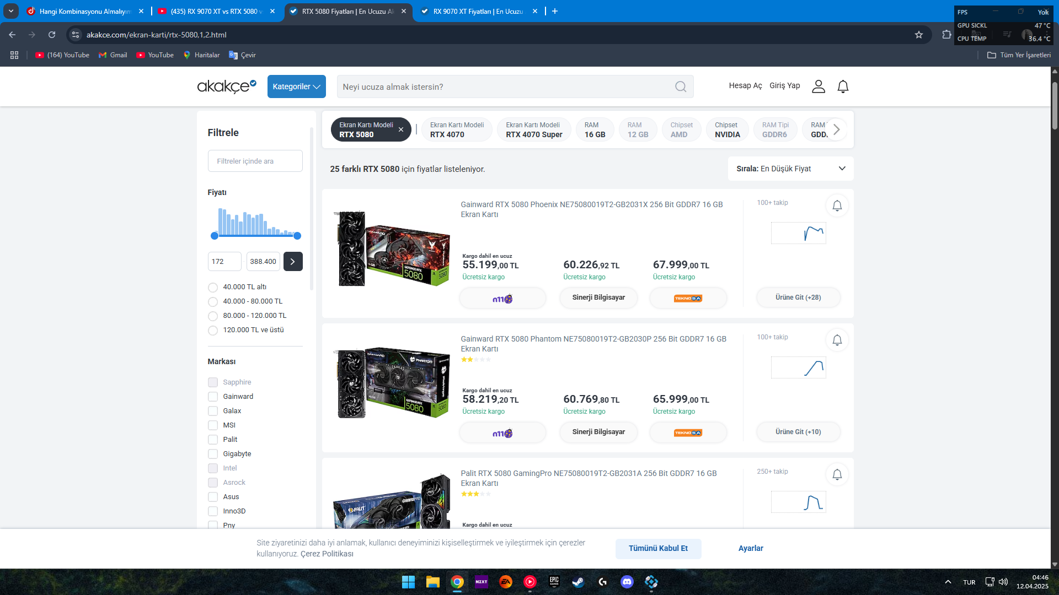This screenshot has width=1059, height=595.
Task: Select the 40.000 - 80.000 TL price range
Action: [213, 301]
